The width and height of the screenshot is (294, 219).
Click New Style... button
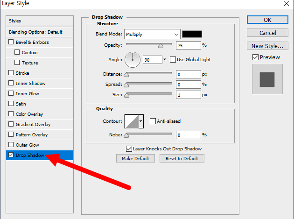(x=267, y=46)
